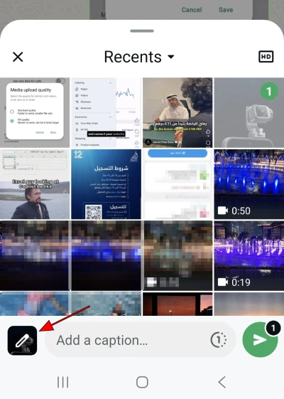
Task: Enable view once timer icon
Action: pos(219,340)
